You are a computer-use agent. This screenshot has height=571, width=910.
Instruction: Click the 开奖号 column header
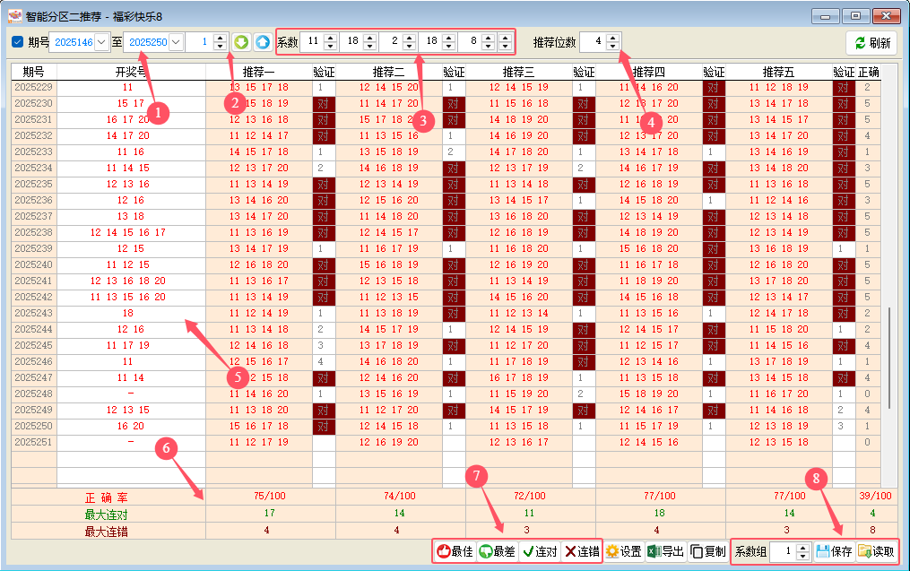(131, 72)
